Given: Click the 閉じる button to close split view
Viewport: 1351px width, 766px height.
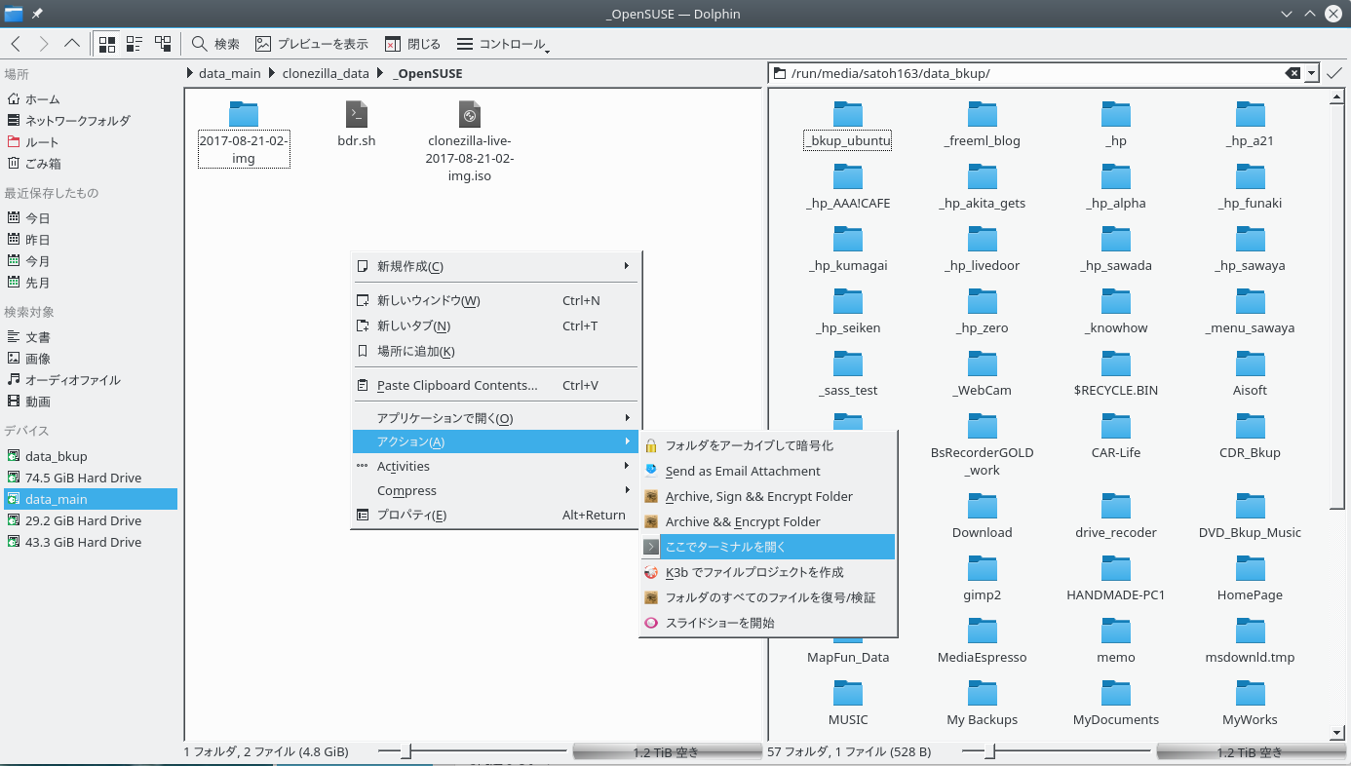Looking at the screenshot, I should tap(413, 44).
